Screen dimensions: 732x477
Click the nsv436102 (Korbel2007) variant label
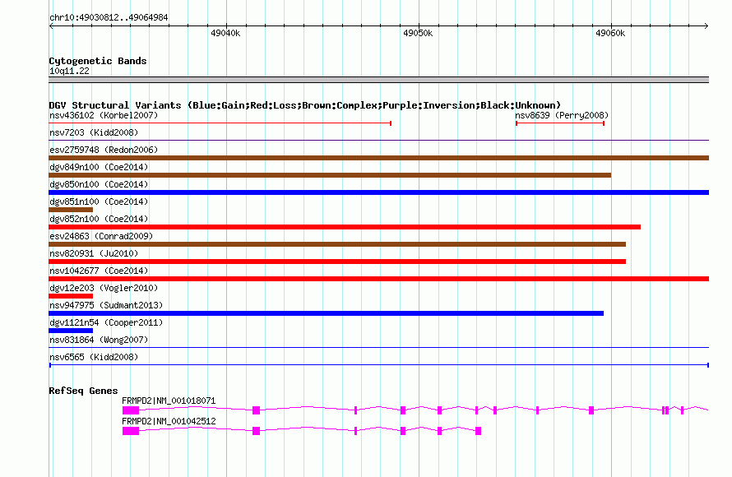click(x=104, y=115)
